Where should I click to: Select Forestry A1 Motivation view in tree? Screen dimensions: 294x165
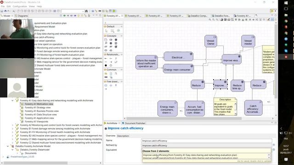tap(39, 104)
